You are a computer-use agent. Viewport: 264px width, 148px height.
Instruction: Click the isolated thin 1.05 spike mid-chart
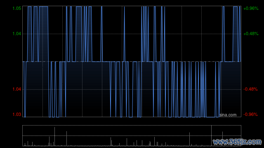pyautogui.click(x=125, y=34)
